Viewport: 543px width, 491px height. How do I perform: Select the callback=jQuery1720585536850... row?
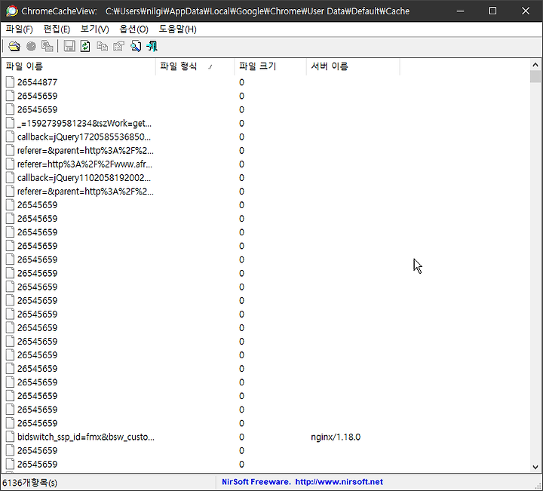tap(84, 137)
